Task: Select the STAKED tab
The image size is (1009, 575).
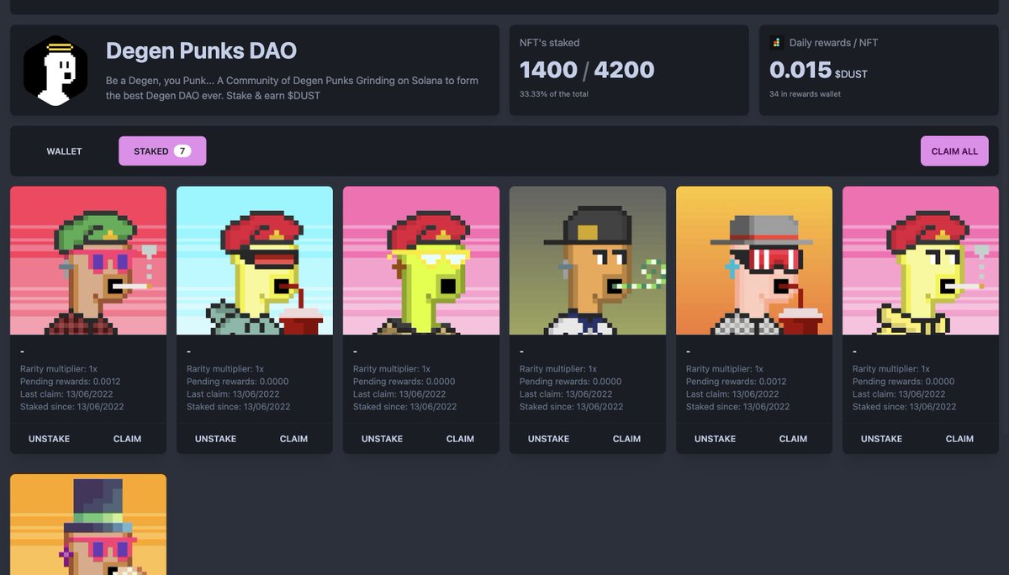Action: (x=162, y=151)
